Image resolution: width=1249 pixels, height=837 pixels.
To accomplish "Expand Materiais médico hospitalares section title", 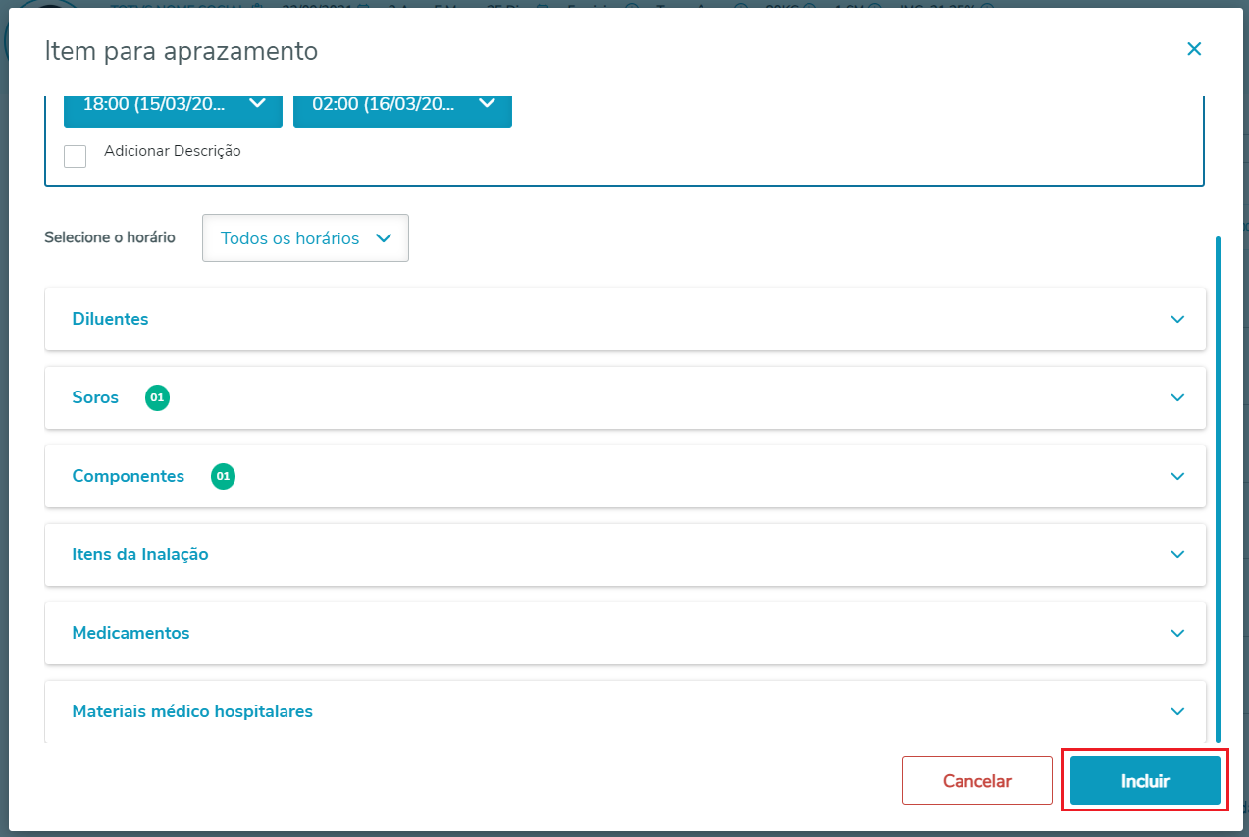I will tap(192, 711).
